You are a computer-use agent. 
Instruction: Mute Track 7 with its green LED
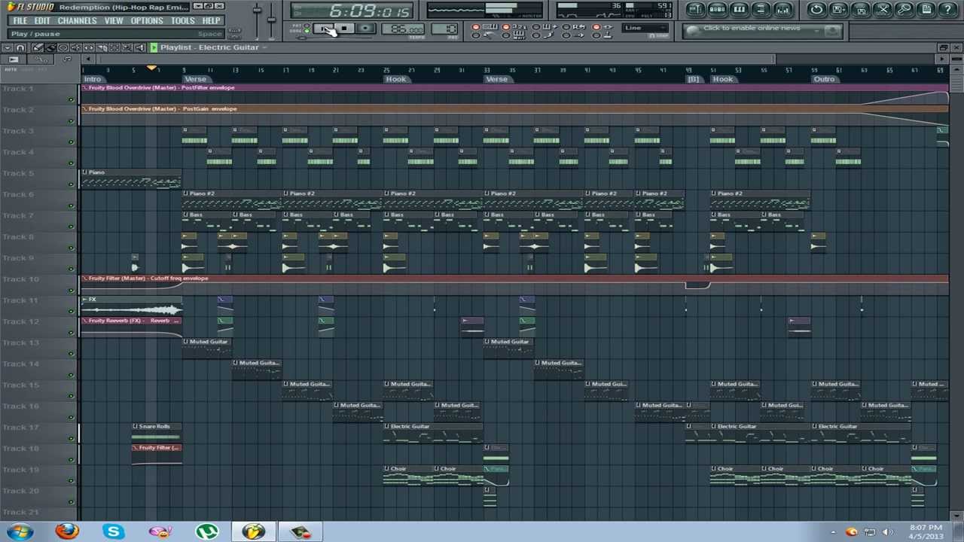(72, 227)
